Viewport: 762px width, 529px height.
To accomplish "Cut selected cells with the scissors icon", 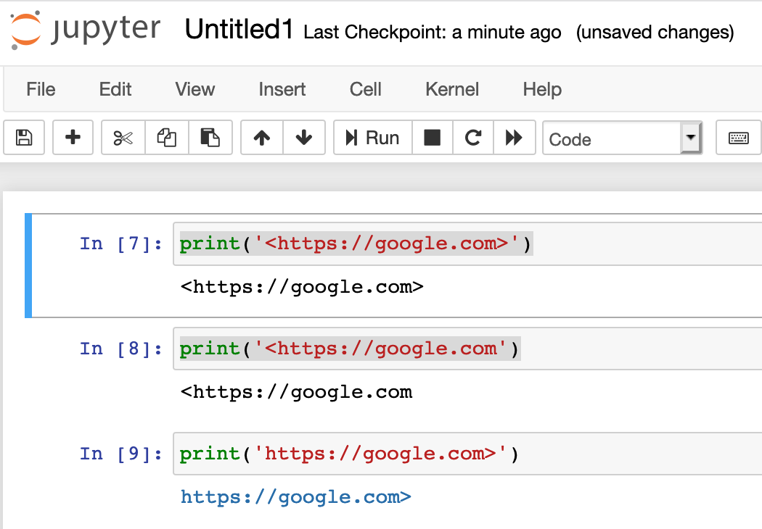I will click(x=123, y=138).
